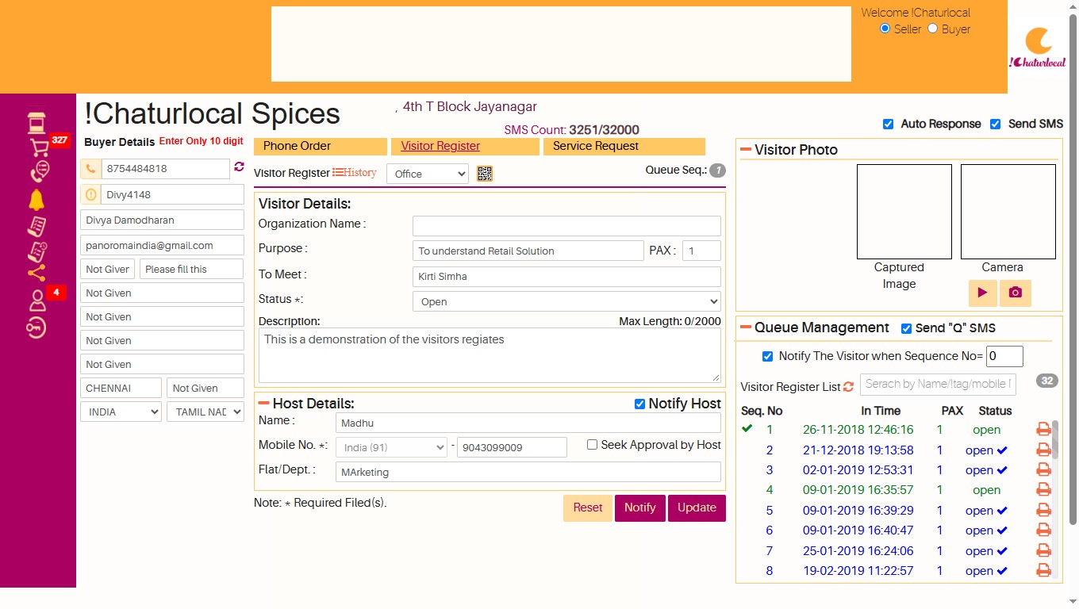Click the QR code icon beside Office
This screenshot has height=609, width=1079.
(485, 174)
